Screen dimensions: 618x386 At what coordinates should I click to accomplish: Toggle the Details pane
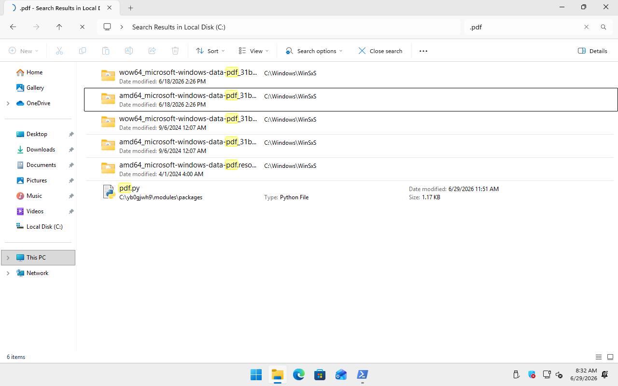(592, 51)
